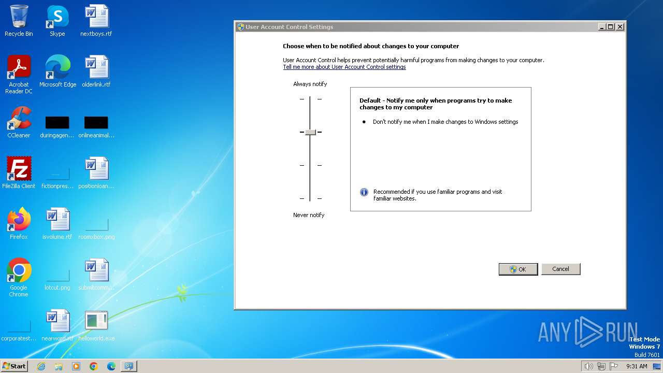Image resolution: width=663 pixels, height=373 pixels.
Task: Click the 'Always notify' label
Action: pos(310,84)
